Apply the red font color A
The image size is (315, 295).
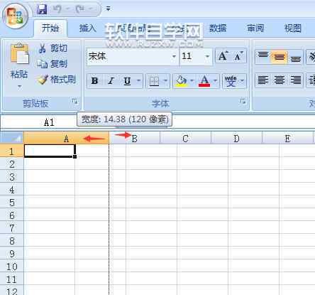point(204,81)
